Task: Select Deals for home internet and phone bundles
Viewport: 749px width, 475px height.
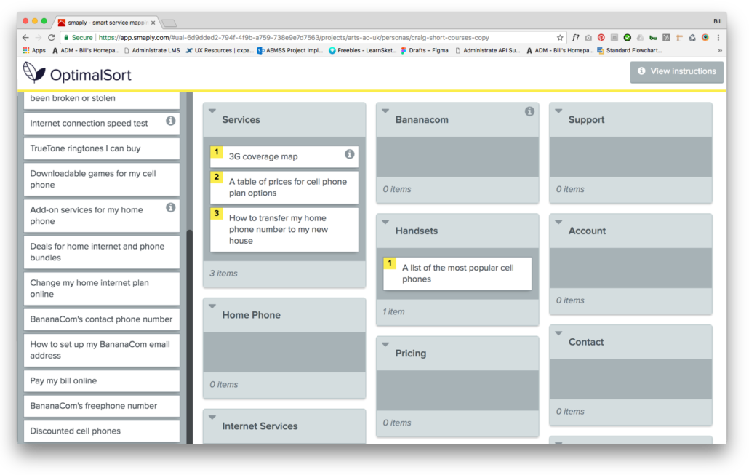Action: point(102,252)
